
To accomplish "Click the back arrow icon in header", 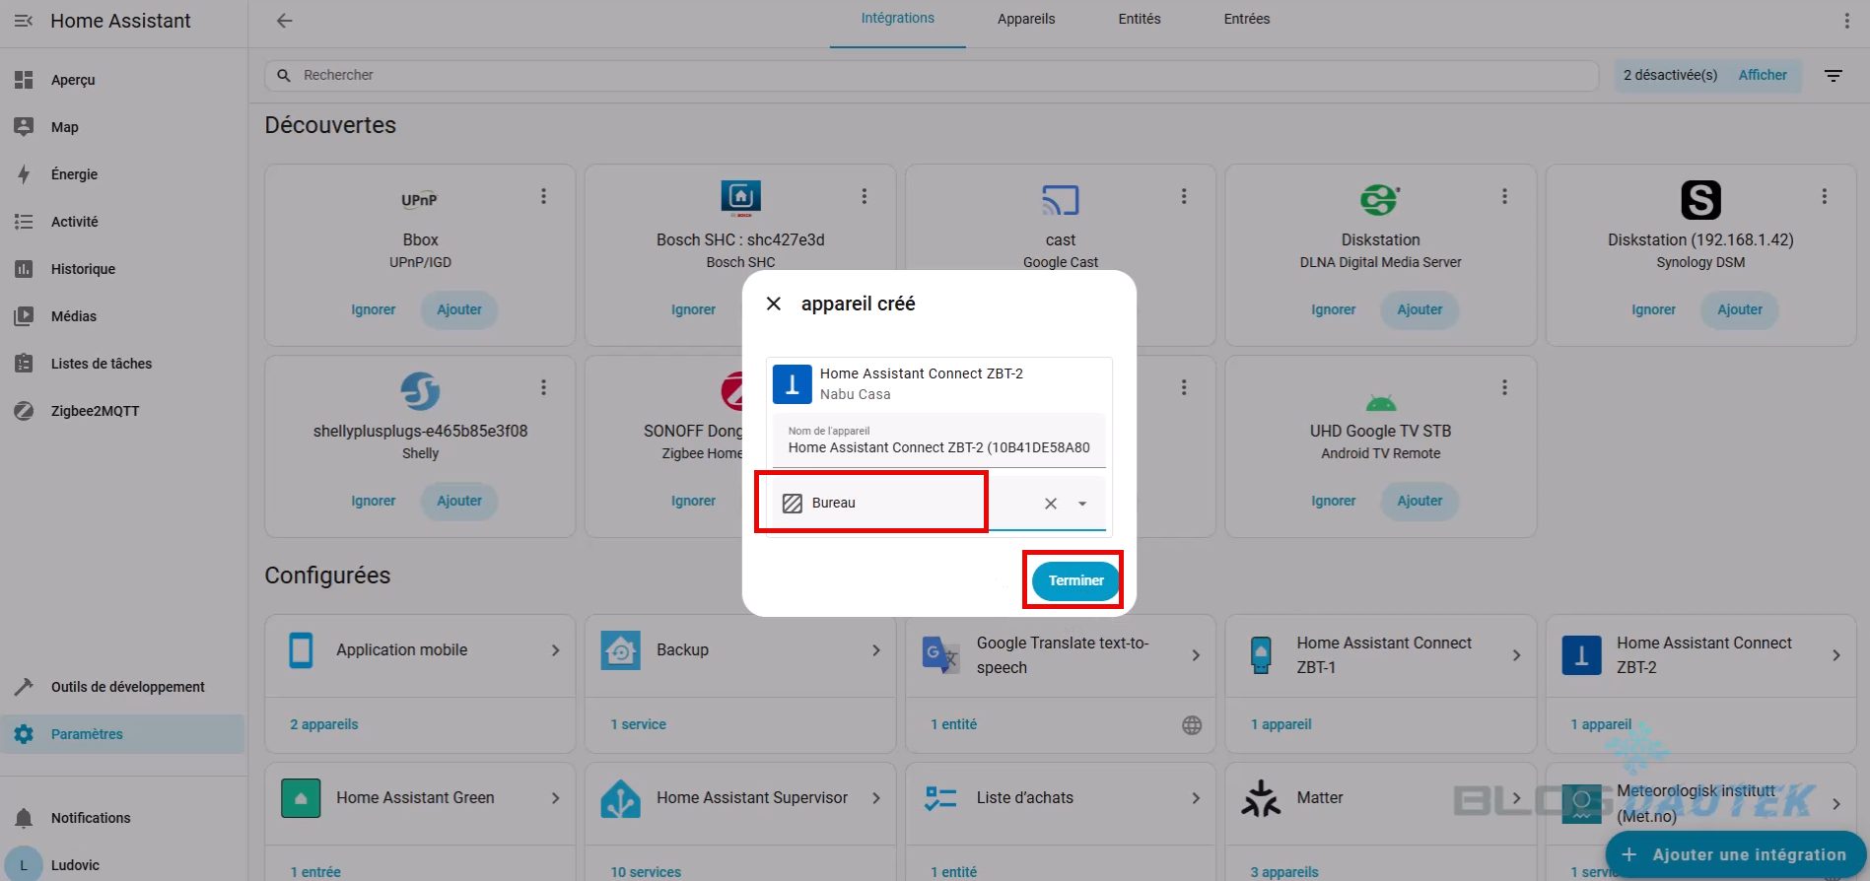I will click(284, 21).
